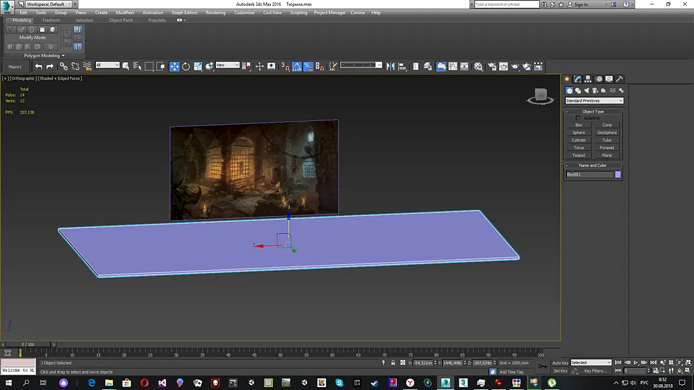Screen dimensions: 694x390
Task: Open the Corona menu
Action: (x=358, y=12)
